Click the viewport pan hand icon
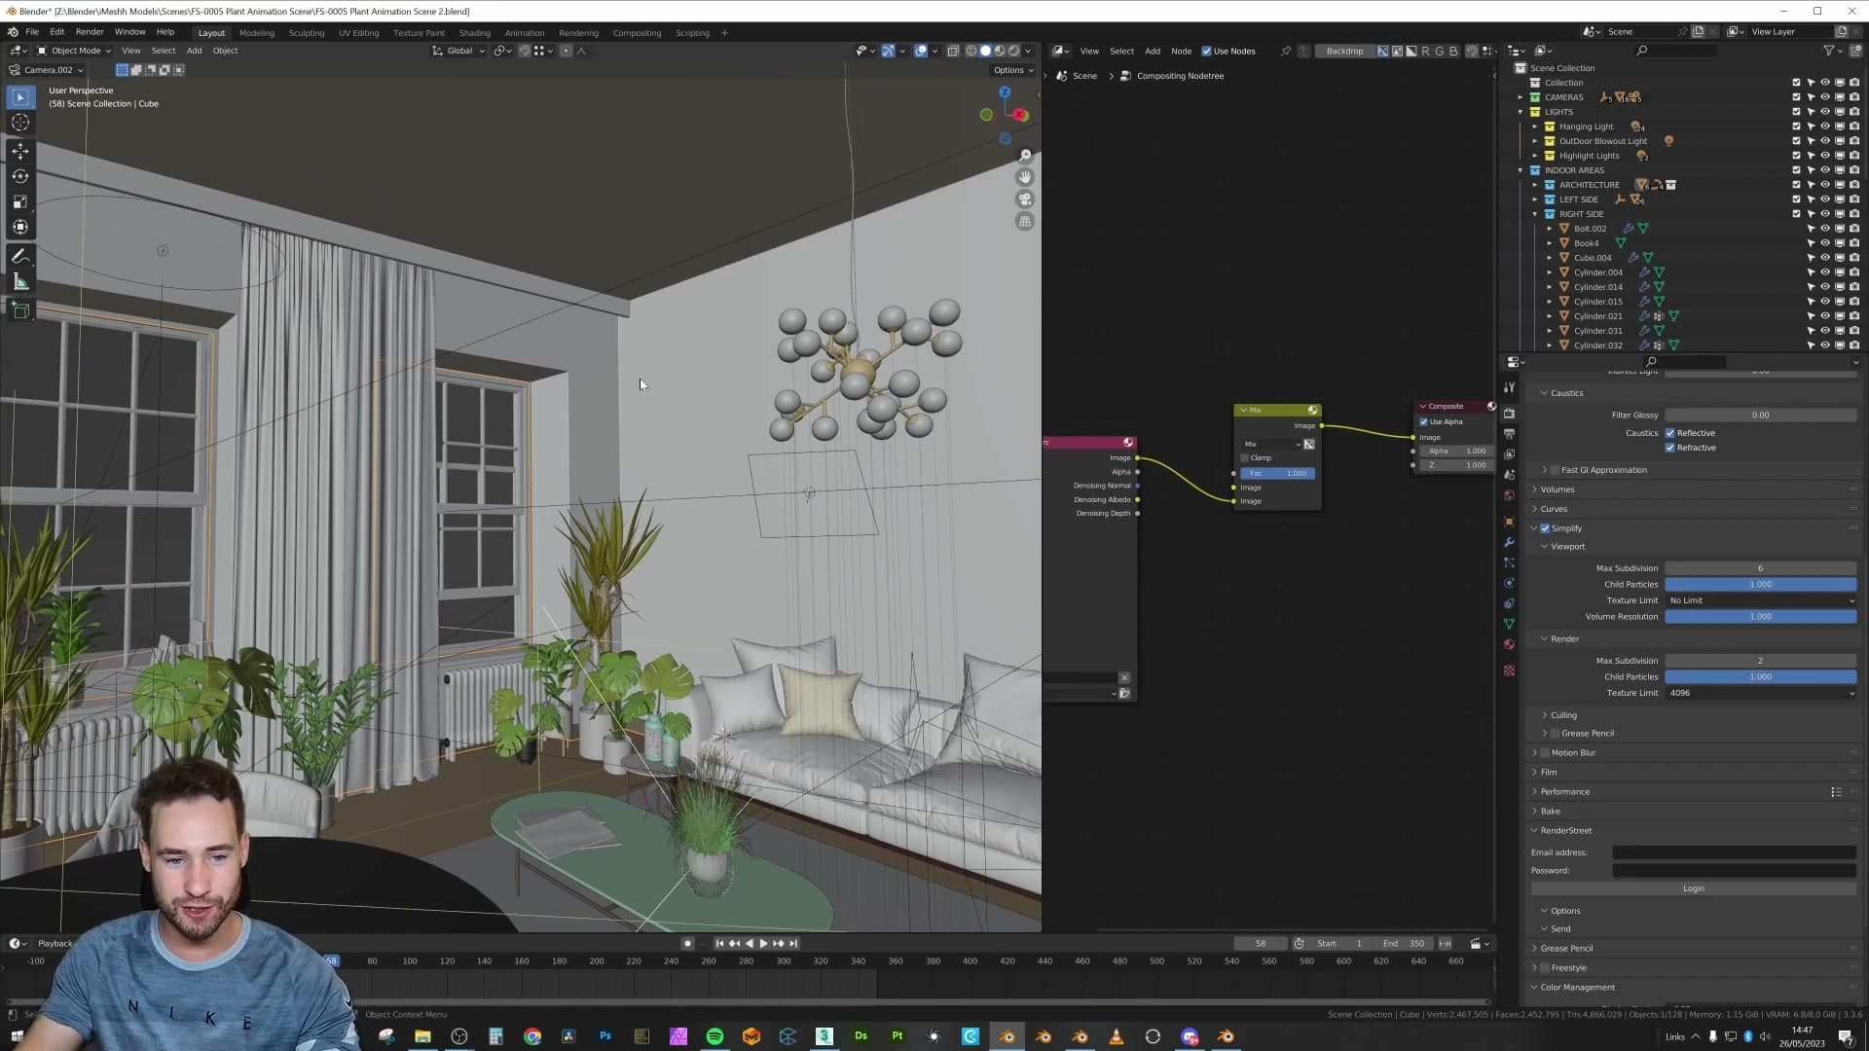The height and width of the screenshot is (1051, 1869). (x=1025, y=177)
